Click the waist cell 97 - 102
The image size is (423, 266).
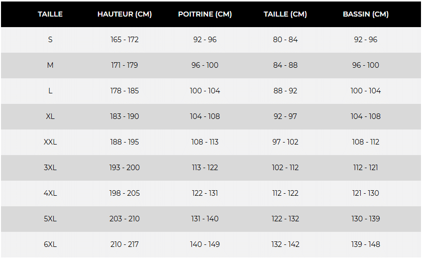(x=285, y=142)
